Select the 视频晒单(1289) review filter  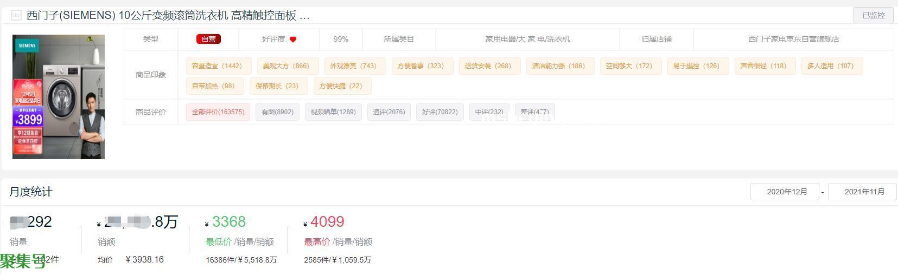[333, 112]
